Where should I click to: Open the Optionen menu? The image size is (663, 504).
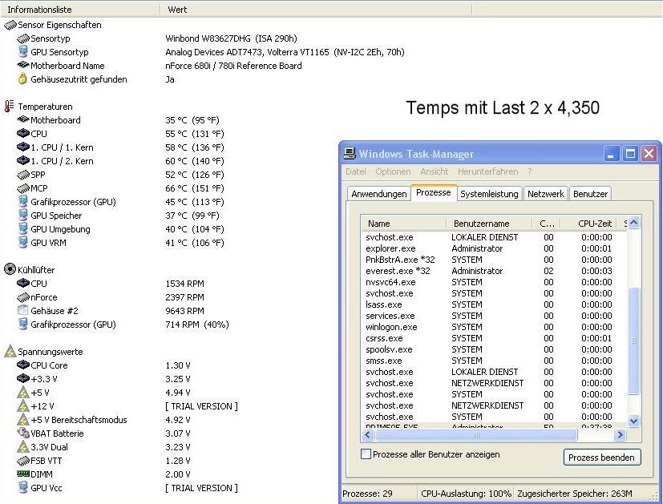(393, 171)
